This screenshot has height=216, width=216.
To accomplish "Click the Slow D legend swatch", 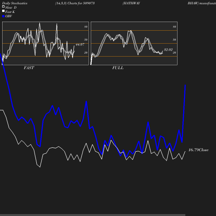I will click(3, 7).
